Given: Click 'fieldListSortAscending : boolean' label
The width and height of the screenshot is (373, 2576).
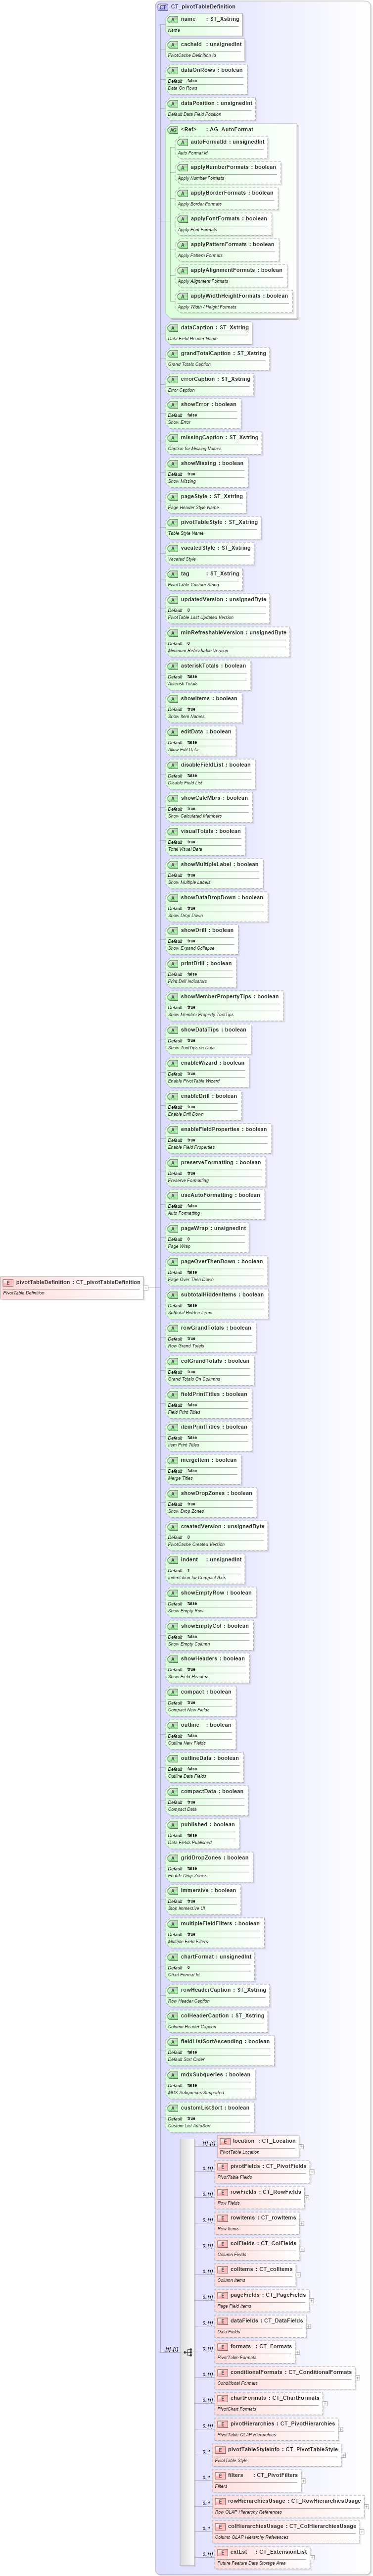Looking at the screenshot, I should pos(225,2041).
